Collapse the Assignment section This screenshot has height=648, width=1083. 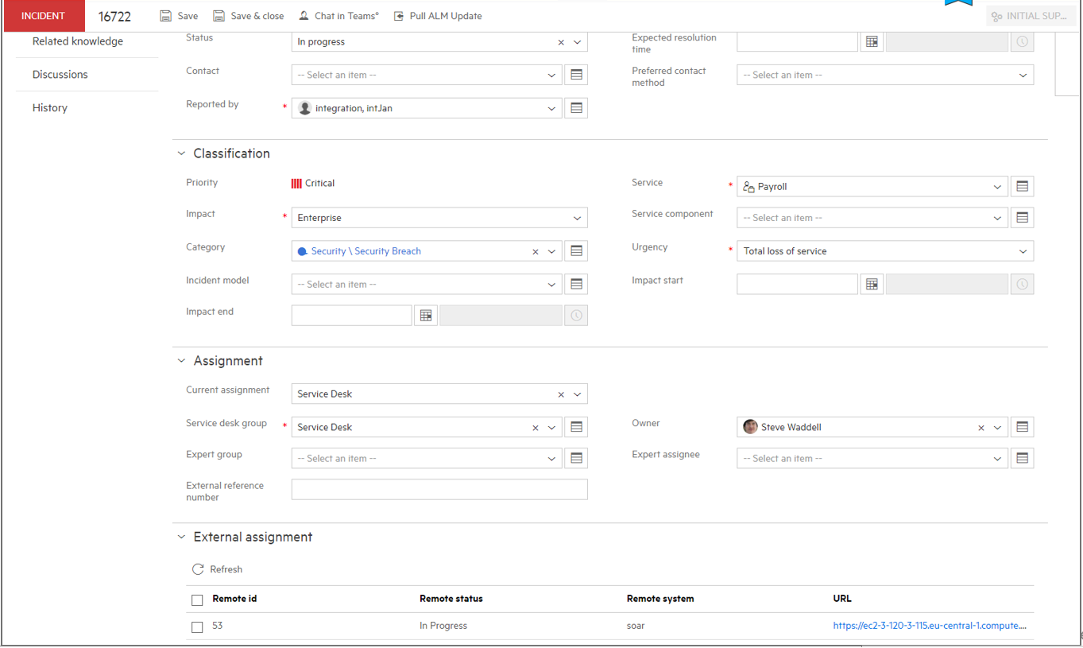pyautogui.click(x=180, y=359)
